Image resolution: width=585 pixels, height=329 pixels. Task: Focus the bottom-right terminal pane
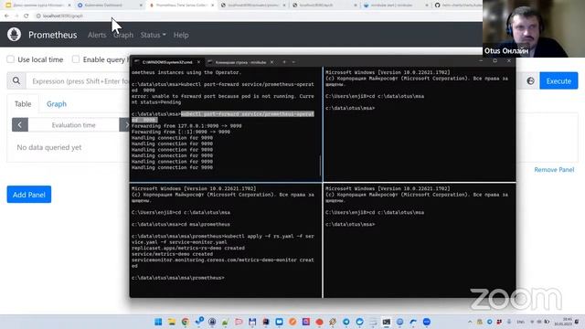(x=420, y=240)
